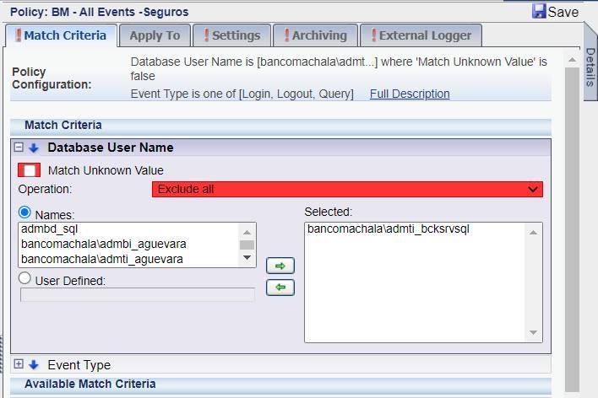The width and height of the screenshot is (598, 398).
Task: Click the main panel scroll up arrow
Action: click(x=572, y=60)
